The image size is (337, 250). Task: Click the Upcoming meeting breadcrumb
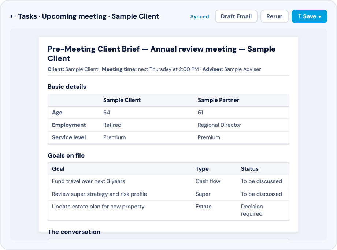point(74,16)
